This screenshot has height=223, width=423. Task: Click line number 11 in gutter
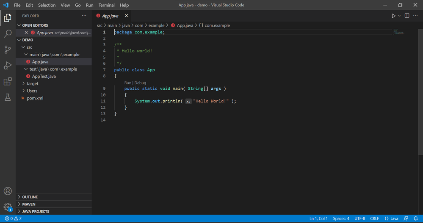(x=103, y=101)
